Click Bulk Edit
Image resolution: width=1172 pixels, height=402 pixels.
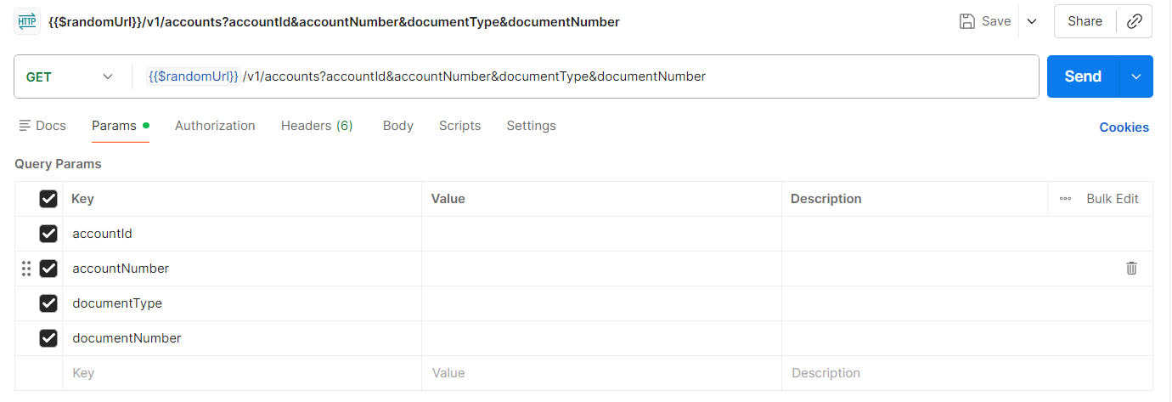pos(1113,199)
